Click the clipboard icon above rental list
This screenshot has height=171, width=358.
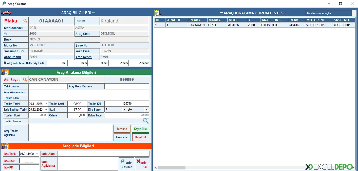coord(157,13)
